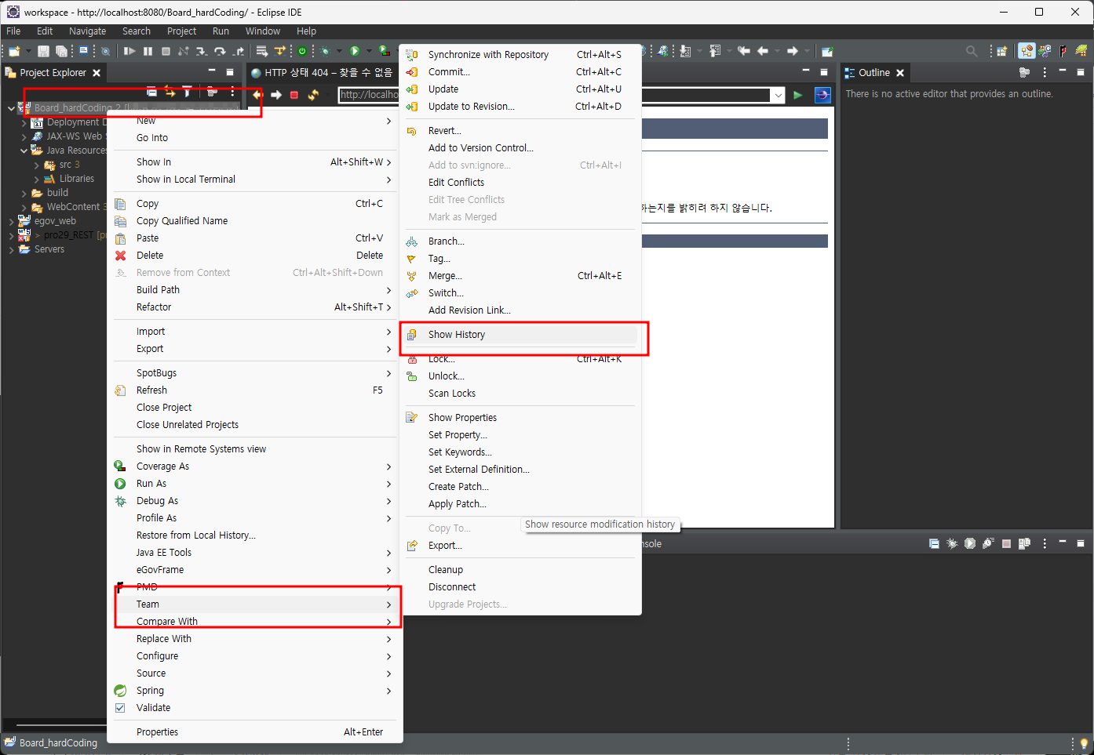
Task: Open the Team submenu entry
Action: click(254, 604)
